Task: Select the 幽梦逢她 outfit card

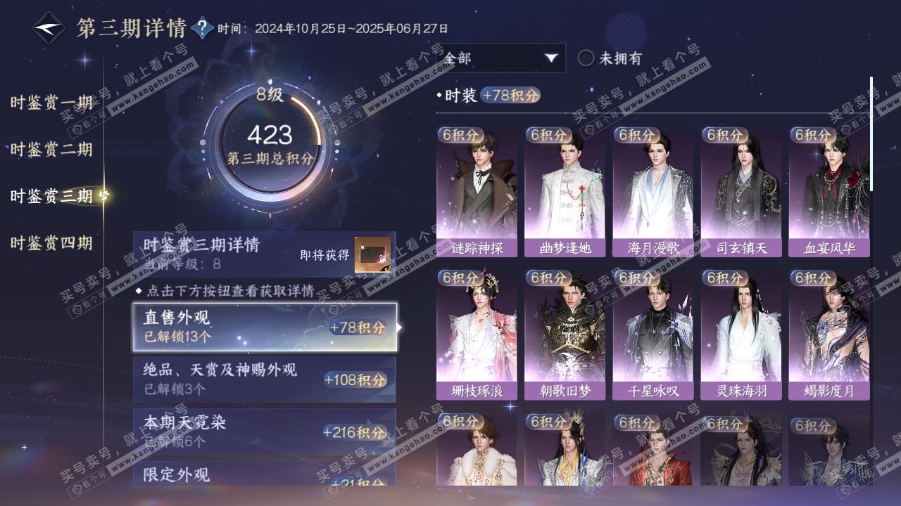Action: pos(565,192)
